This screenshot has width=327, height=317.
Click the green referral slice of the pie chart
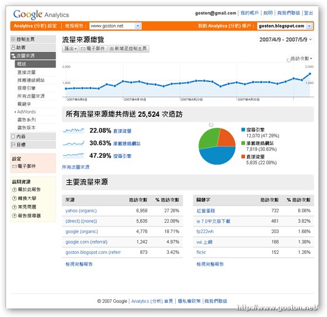pyautogui.click(x=209, y=138)
